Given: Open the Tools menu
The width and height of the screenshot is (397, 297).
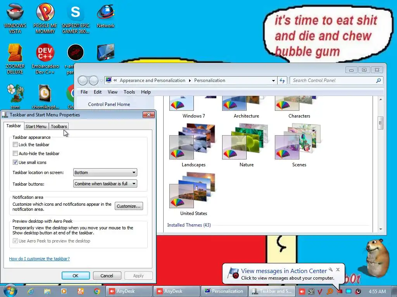Looking at the screenshot, I should [x=129, y=92].
